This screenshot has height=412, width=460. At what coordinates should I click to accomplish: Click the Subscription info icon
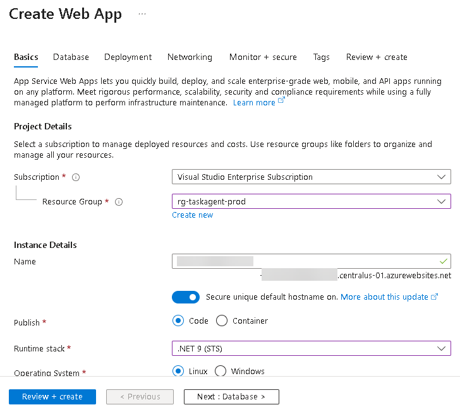(76, 177)
